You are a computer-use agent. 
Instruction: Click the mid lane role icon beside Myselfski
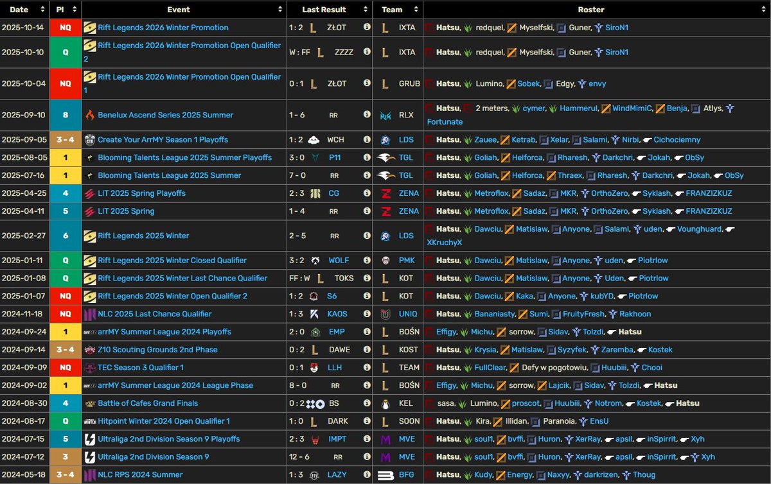coord(511,28)
